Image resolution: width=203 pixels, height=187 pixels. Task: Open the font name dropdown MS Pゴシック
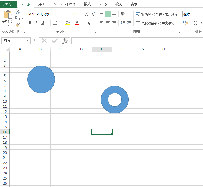tap(70, 14)
